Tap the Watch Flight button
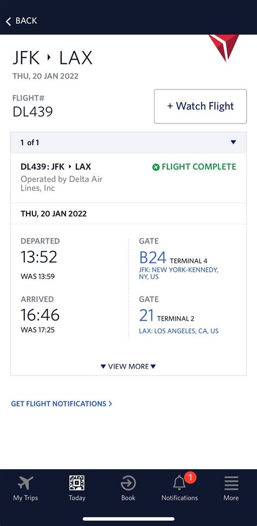 (x=200, y=106)
